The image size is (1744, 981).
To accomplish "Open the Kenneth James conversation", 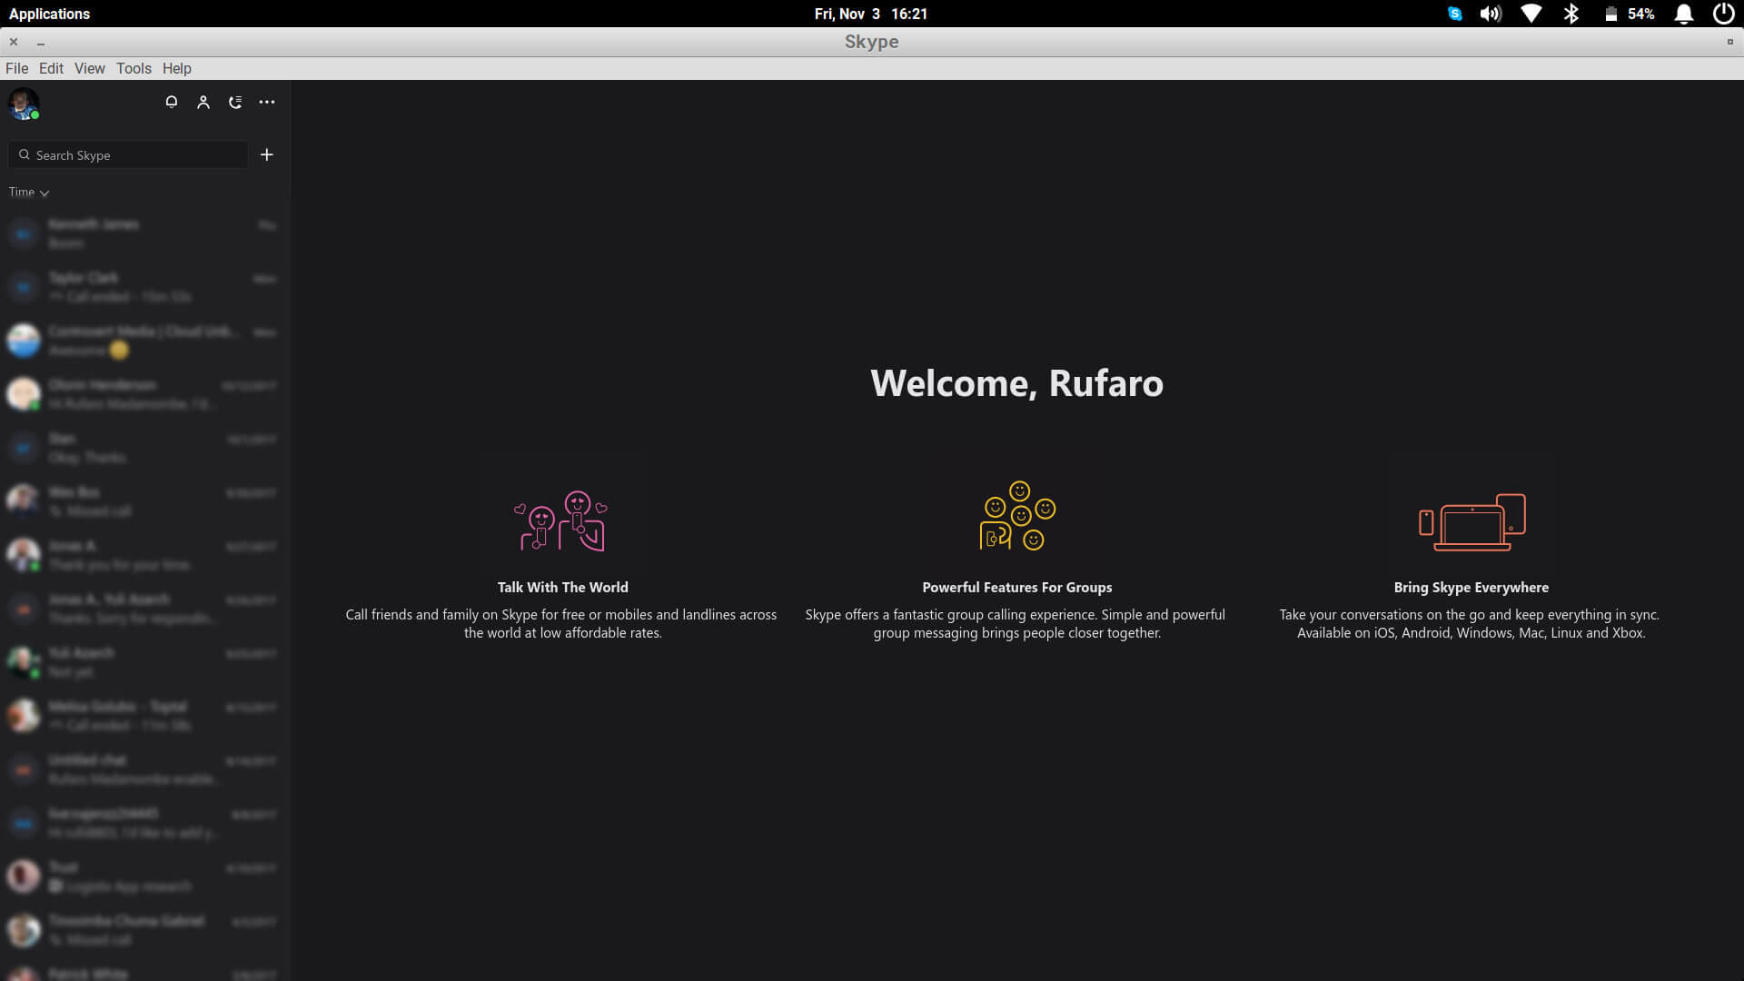I will pyautogui.click(x=144, y=233).
